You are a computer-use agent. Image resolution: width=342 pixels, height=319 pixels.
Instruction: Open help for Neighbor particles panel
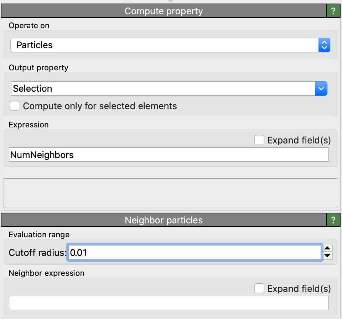(x=333, y=220)
